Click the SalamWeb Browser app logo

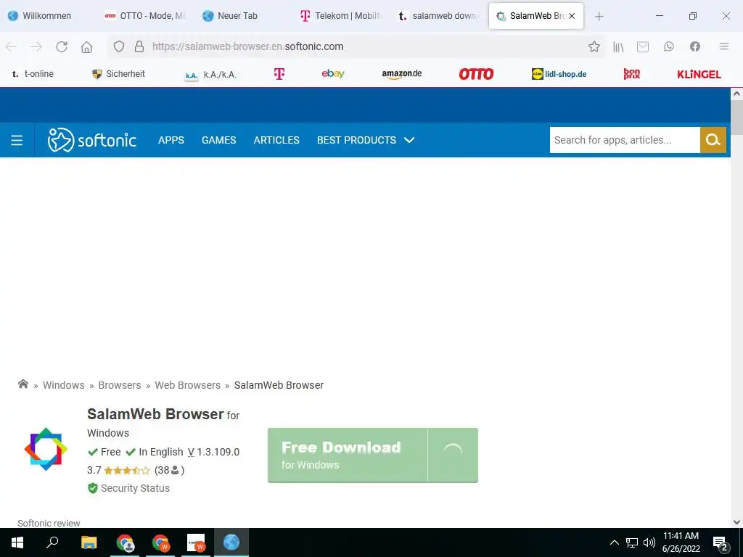click(x=46, y=449)
